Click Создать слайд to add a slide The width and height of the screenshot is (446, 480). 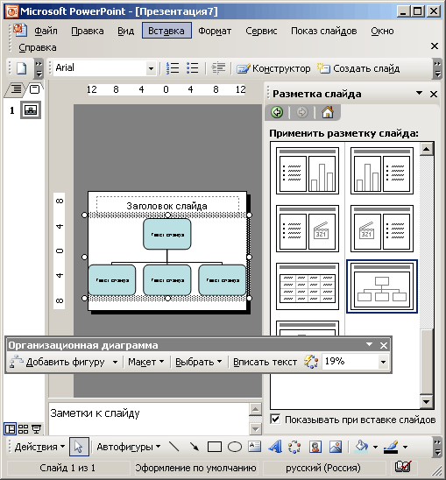(358, 68)
